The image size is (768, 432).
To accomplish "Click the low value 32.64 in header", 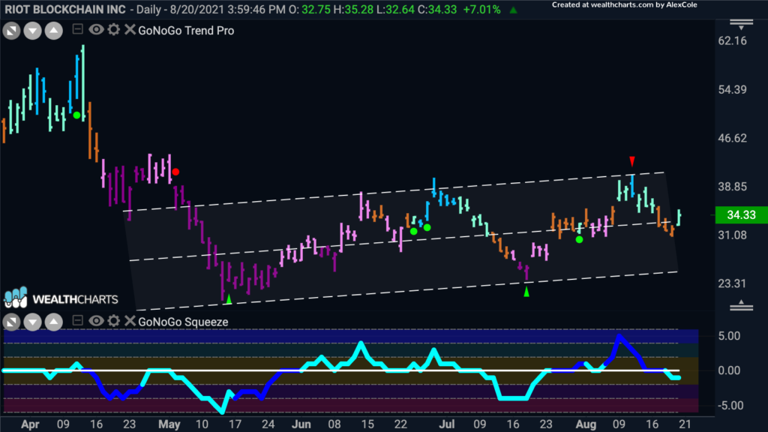I will 400,9.
